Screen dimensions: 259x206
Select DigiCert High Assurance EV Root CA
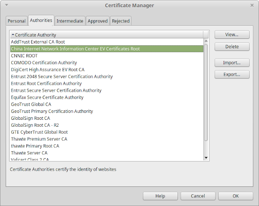107,70
